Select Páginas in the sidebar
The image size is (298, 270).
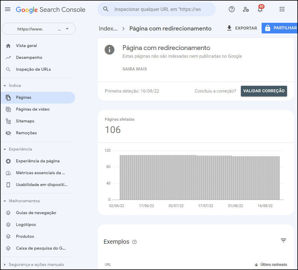(x=38, y=98)
